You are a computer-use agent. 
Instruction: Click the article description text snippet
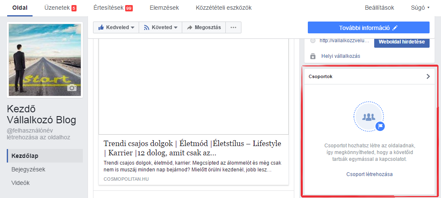(x=192, y=166)
